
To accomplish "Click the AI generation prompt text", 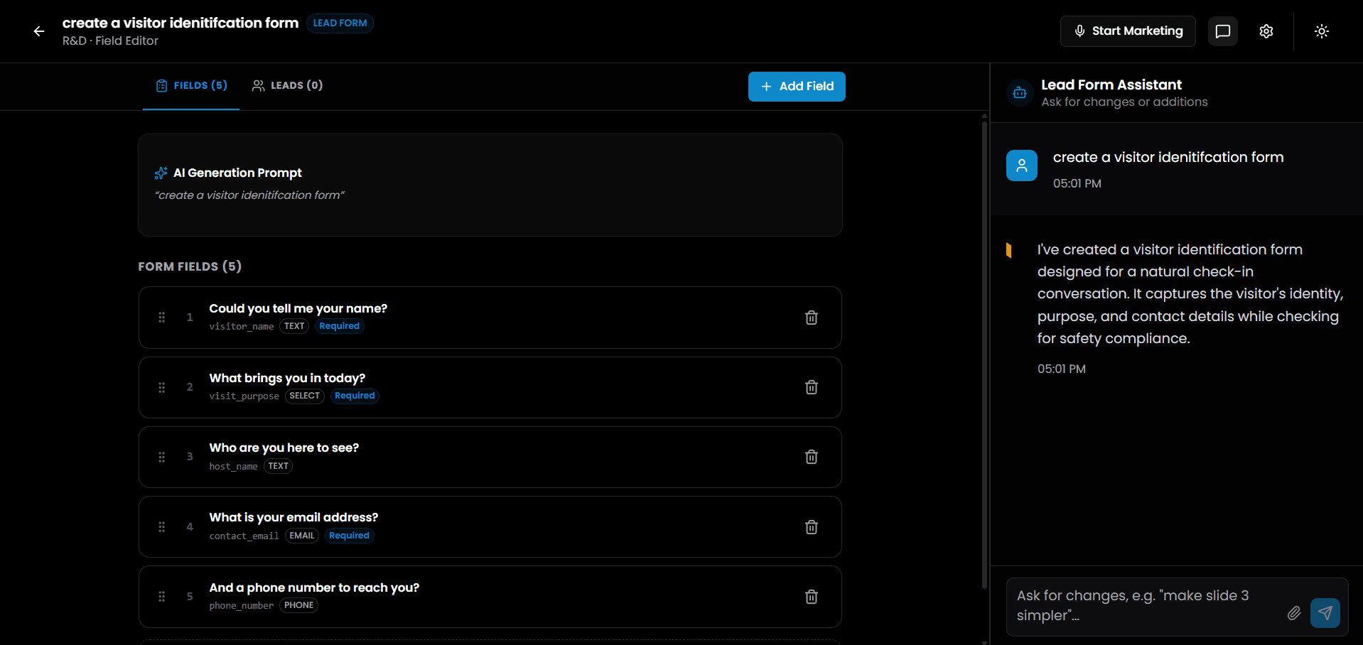I will point(249,195).
